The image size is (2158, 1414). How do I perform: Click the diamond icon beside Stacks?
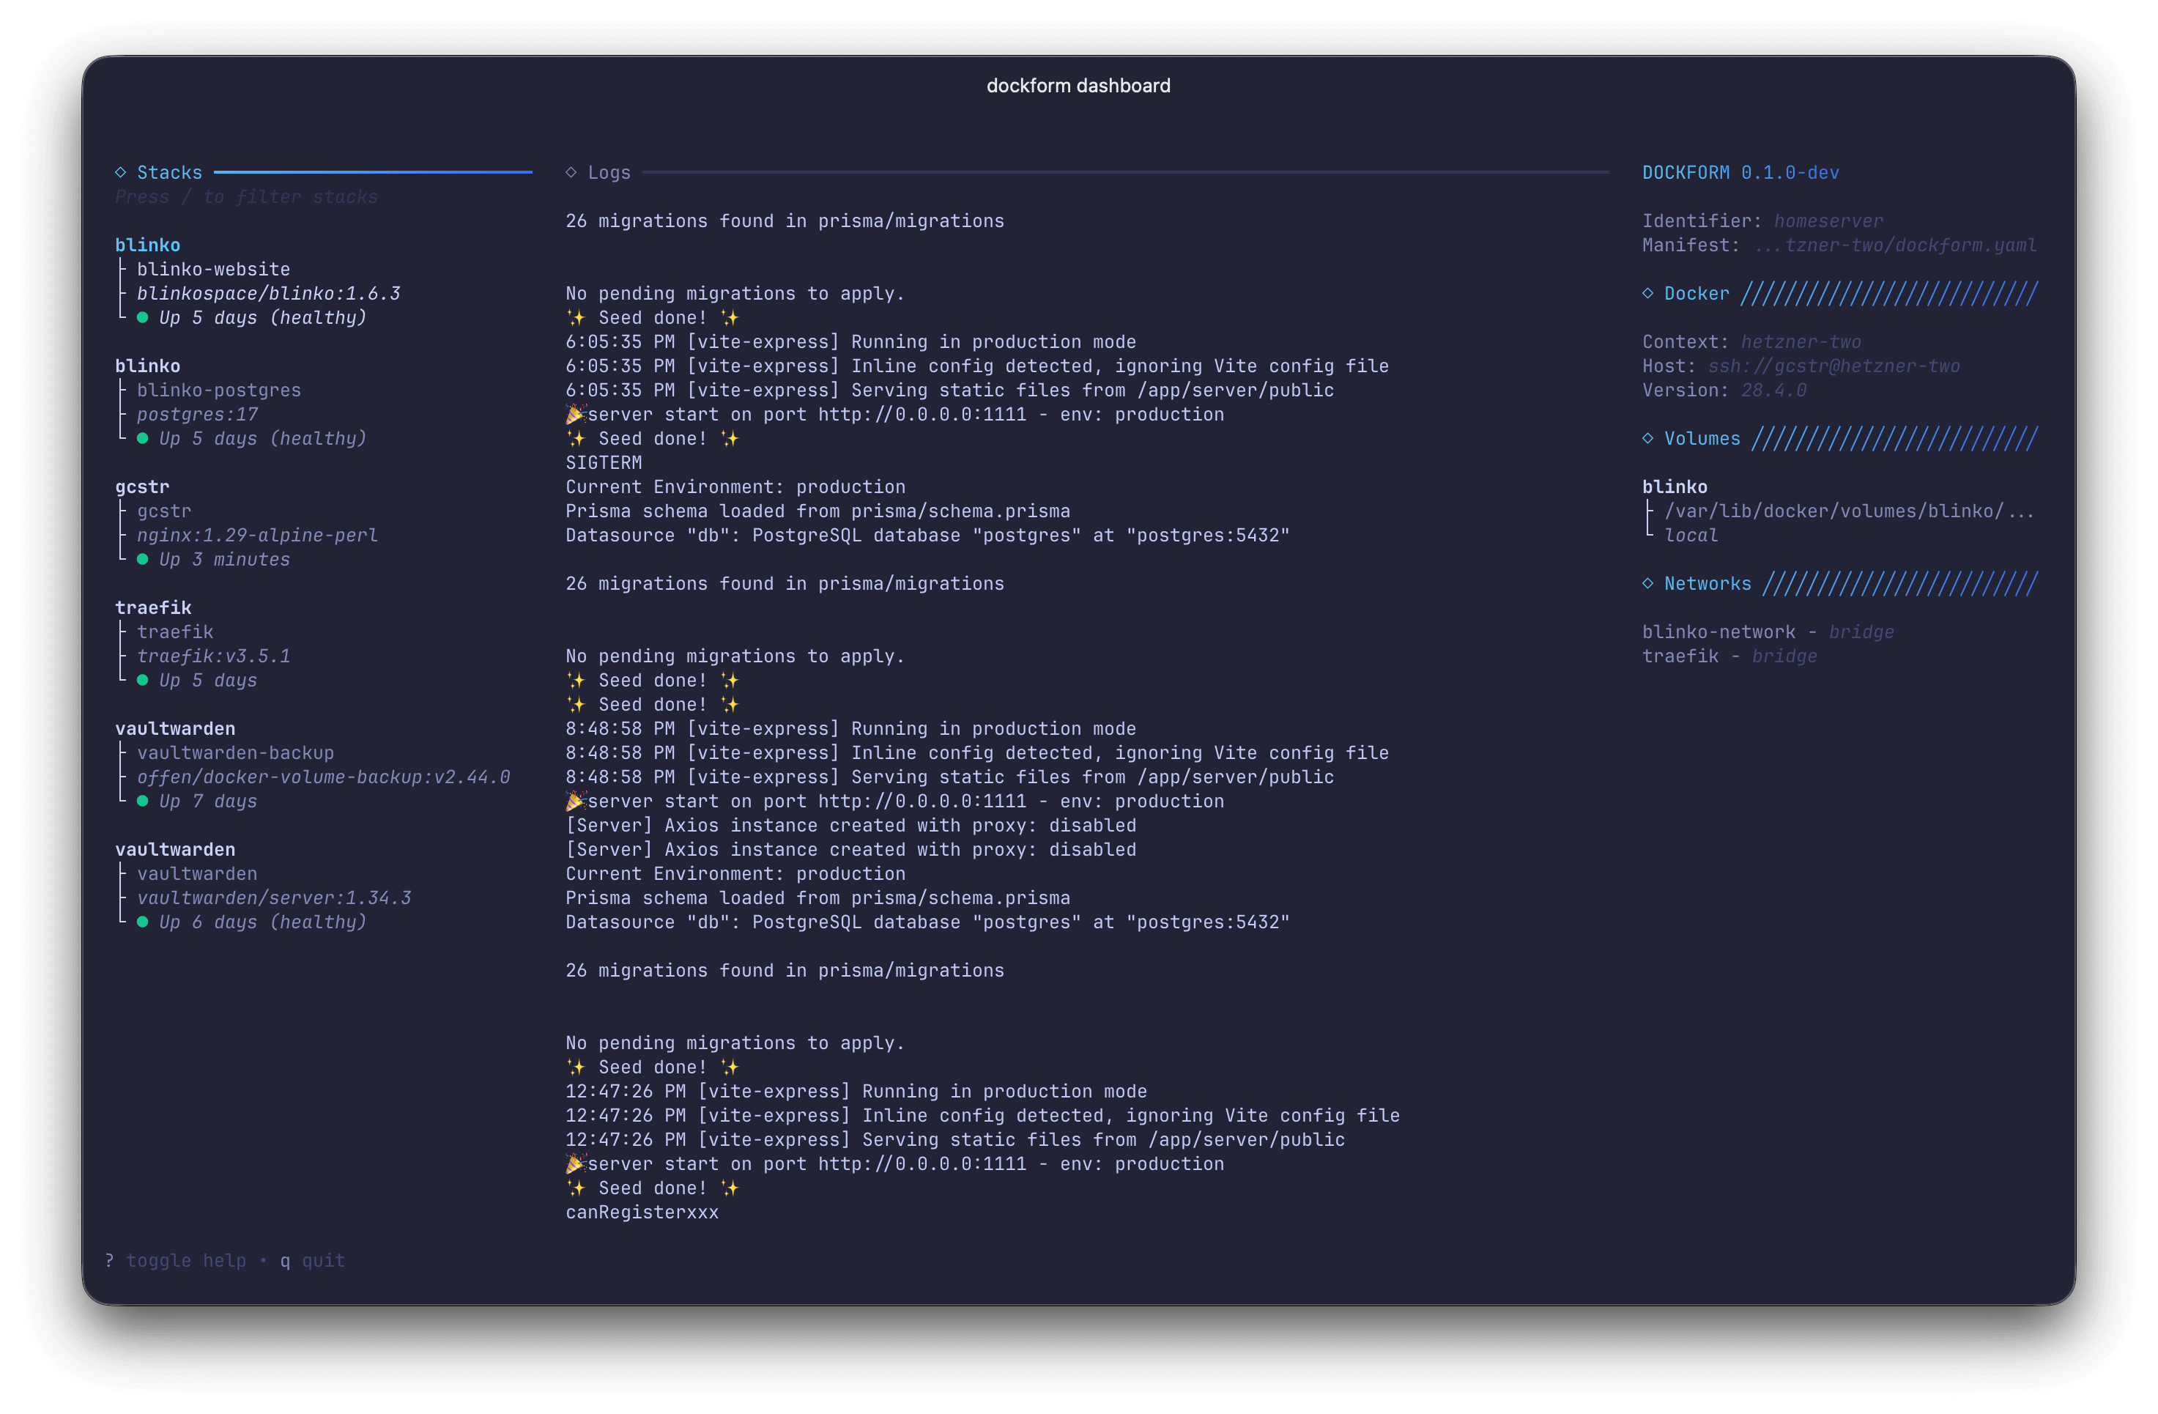tap(121, 172)
